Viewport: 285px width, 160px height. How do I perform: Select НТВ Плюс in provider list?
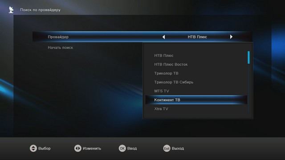point(164,56)
